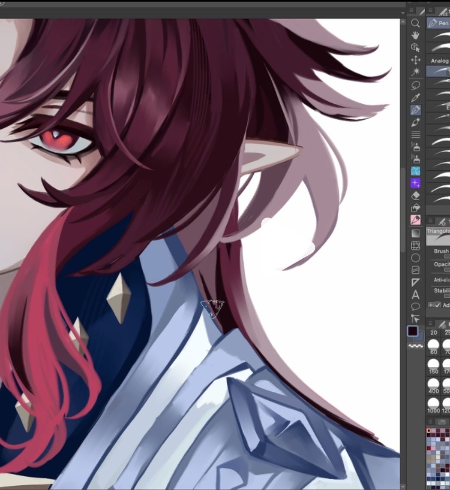Screen dimensions: 450x490
Task: Select the four horizontal lines tool icon
Action: click(415, 134)
